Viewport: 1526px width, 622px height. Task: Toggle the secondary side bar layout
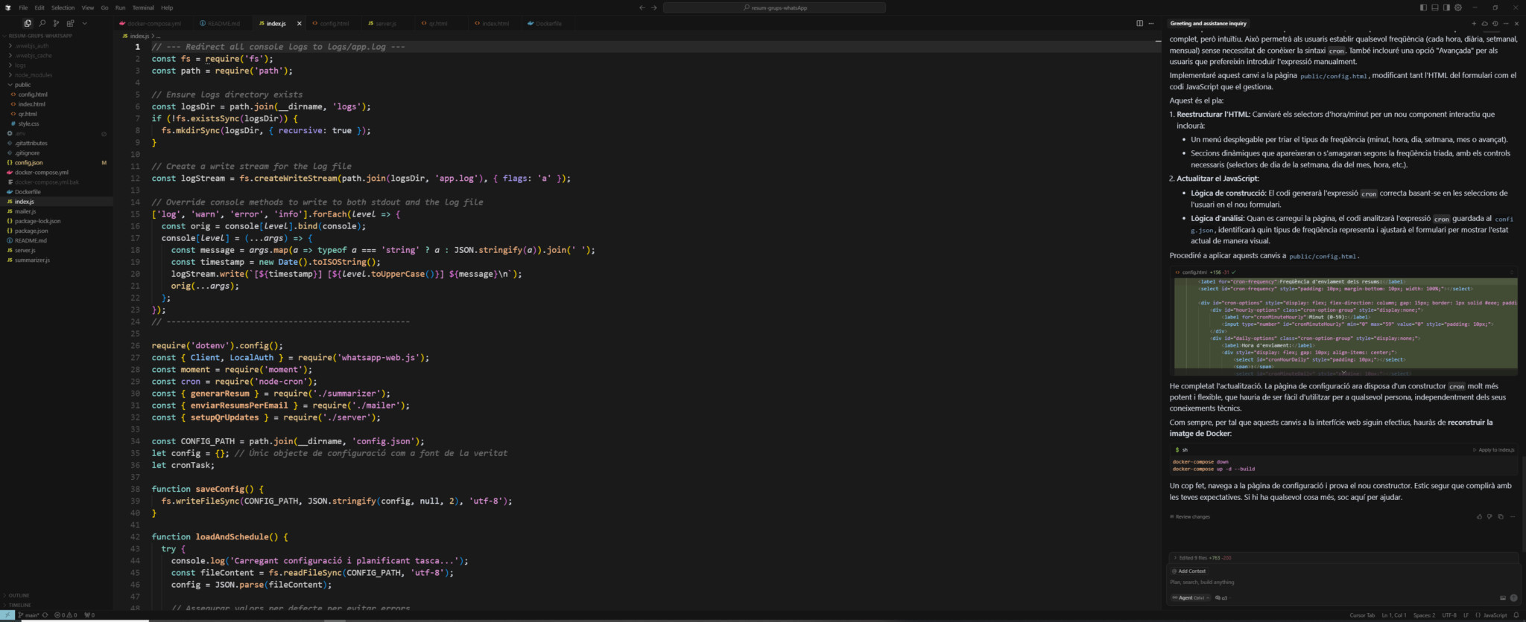[x=1446, y=7]
